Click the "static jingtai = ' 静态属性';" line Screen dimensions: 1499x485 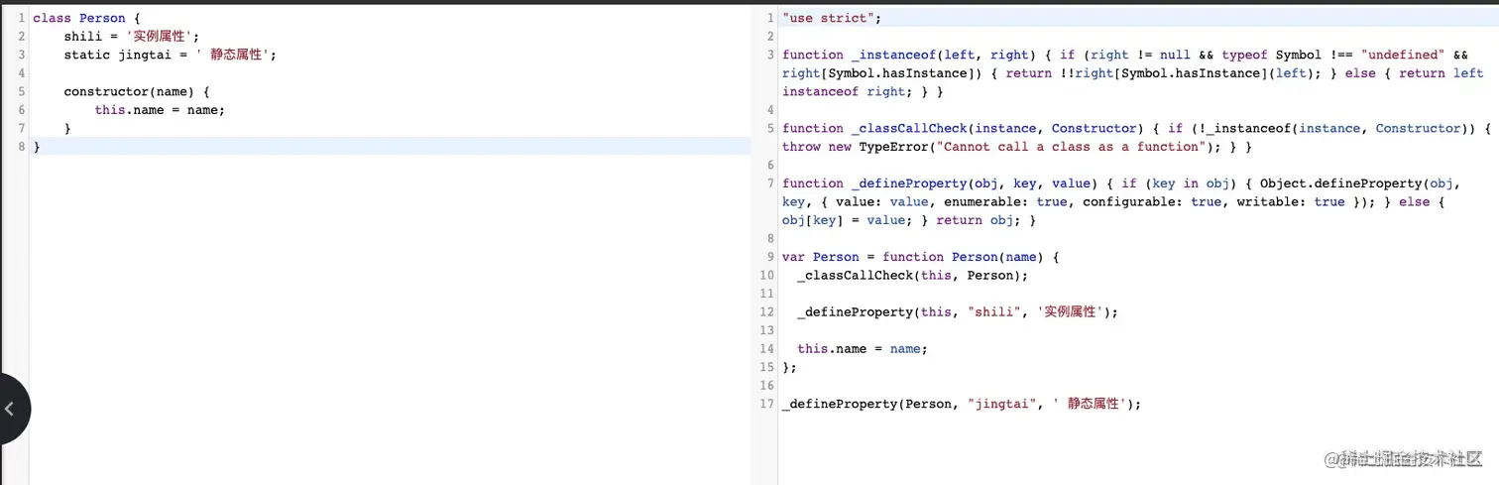[x=171, y=55]
